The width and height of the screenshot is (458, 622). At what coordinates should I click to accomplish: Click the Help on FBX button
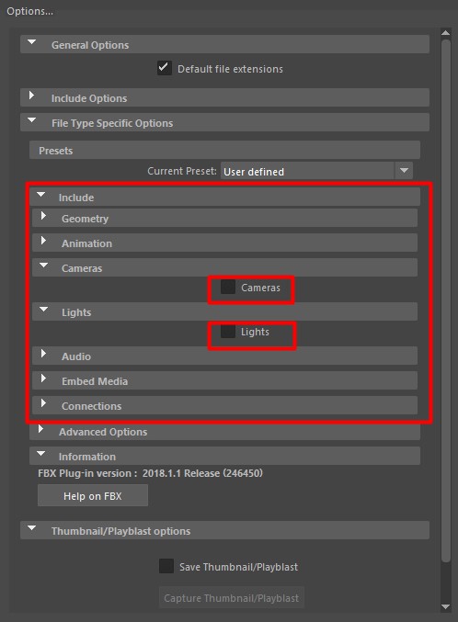(93, 495)
